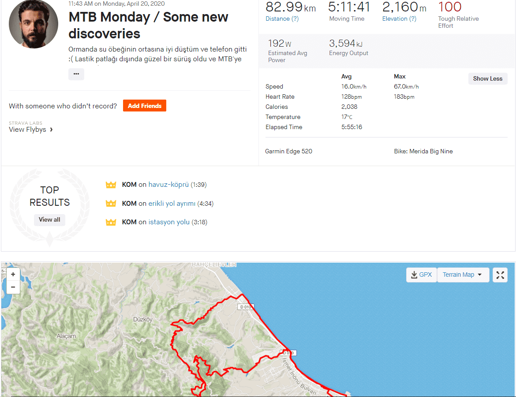Click the crown icon beside havuz-köprü
The height and width of the screenshot is (397, 516).
coord(111,185)
